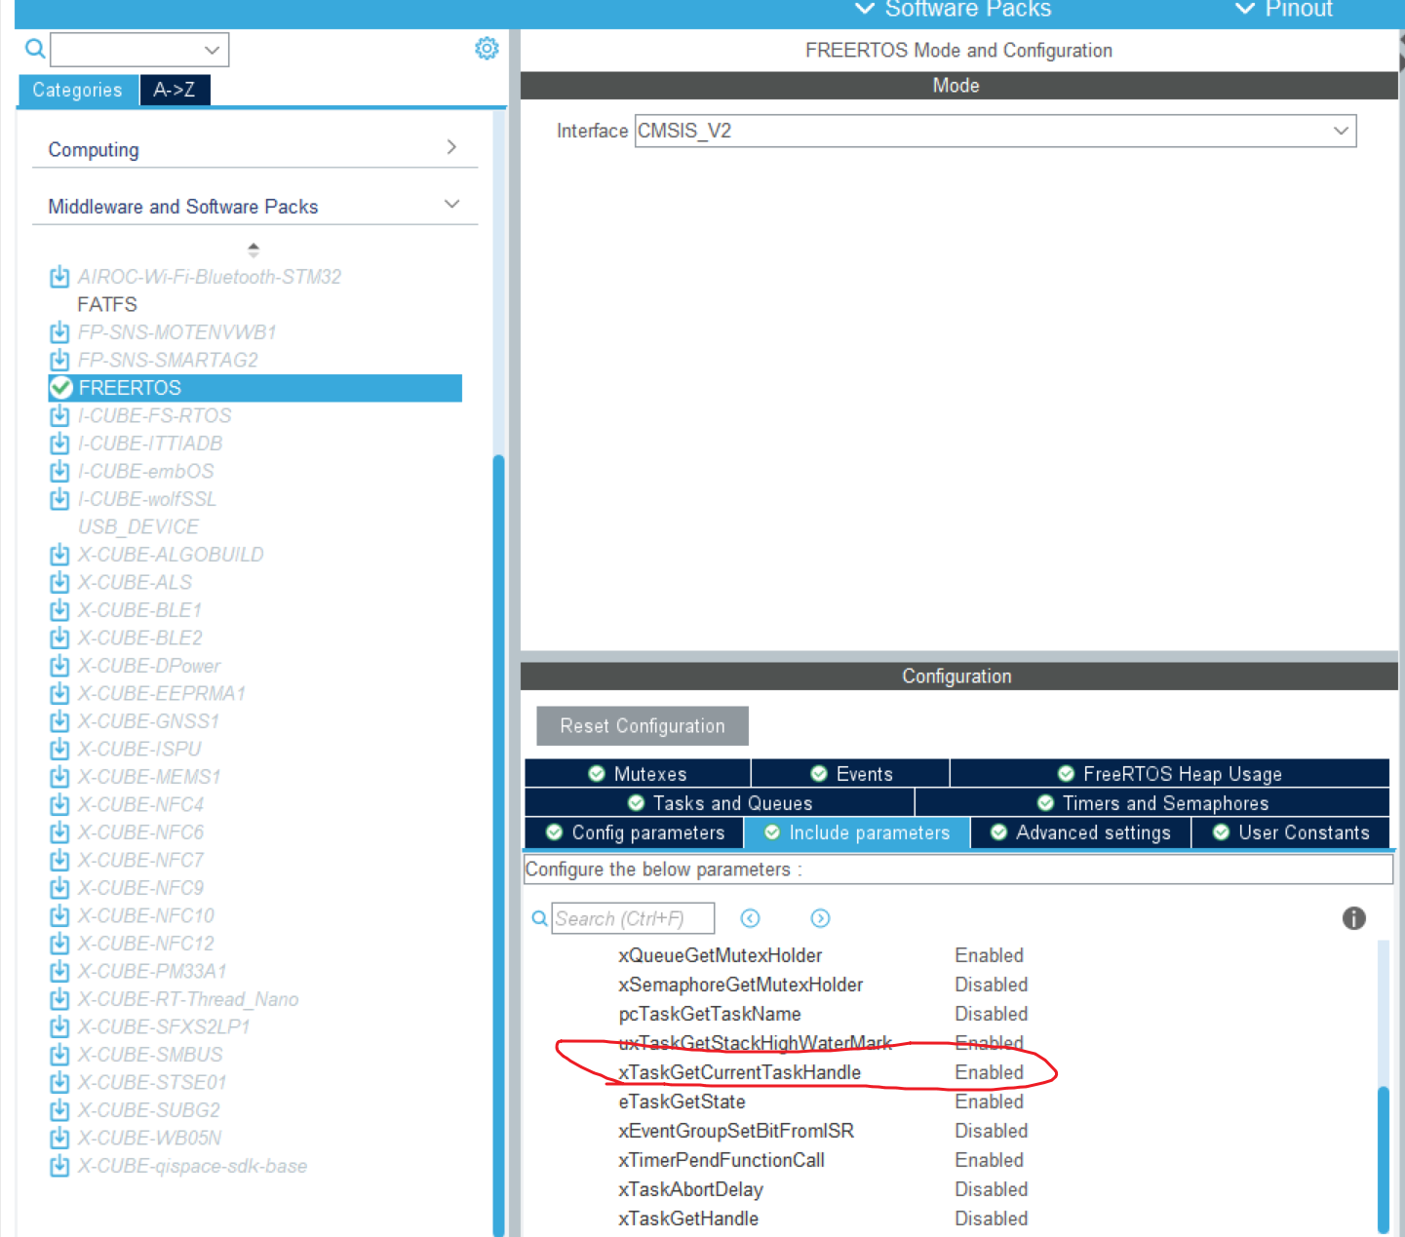Click download icon next to FP-SNS-SMARTAG2
The height and width of the screenshot is (1237, 1405).
click(59, 360)
